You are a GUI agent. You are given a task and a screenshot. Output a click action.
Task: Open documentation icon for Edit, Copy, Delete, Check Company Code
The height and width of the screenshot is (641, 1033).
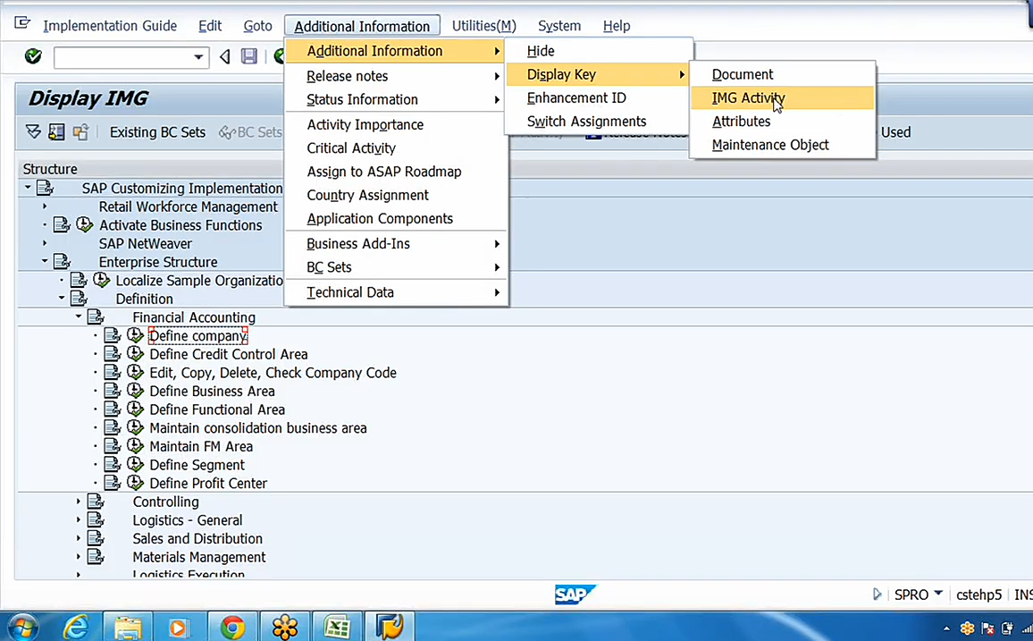[x=113, y=372]
